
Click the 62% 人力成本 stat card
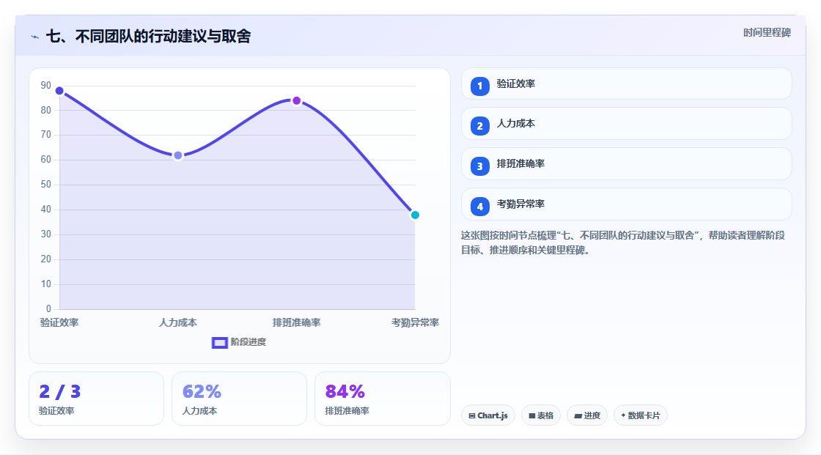pos(239,399)
